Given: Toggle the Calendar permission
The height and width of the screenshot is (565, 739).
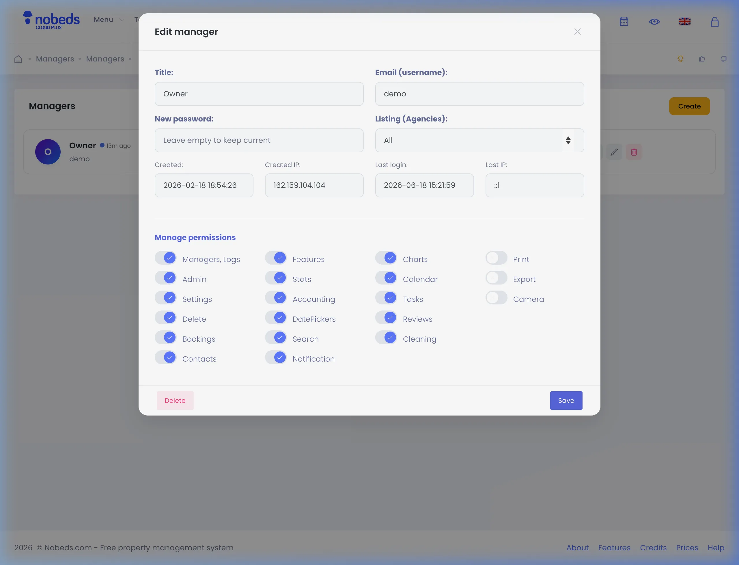Looking at the screenshot, I should coord(386,278).
